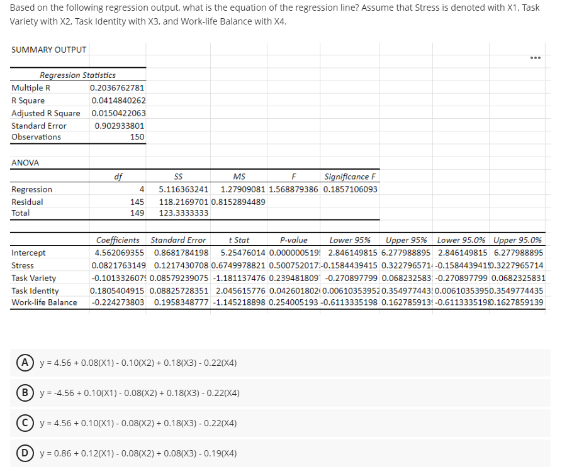Select the Task Variety row label
The image size is (567, 474).
[x=31, y=277]
